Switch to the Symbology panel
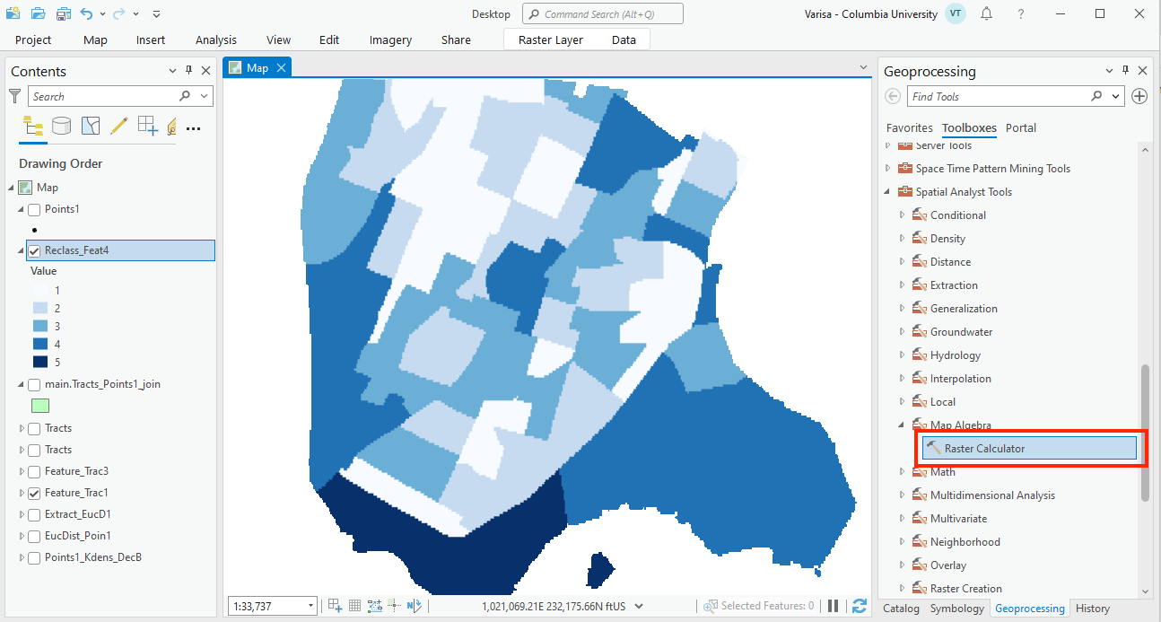This screenshot has height=622, width=1161. (x=956, y=608)
